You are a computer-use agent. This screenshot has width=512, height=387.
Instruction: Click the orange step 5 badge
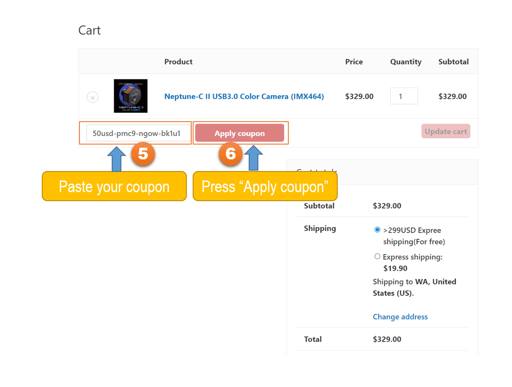[x=143, y=154]
